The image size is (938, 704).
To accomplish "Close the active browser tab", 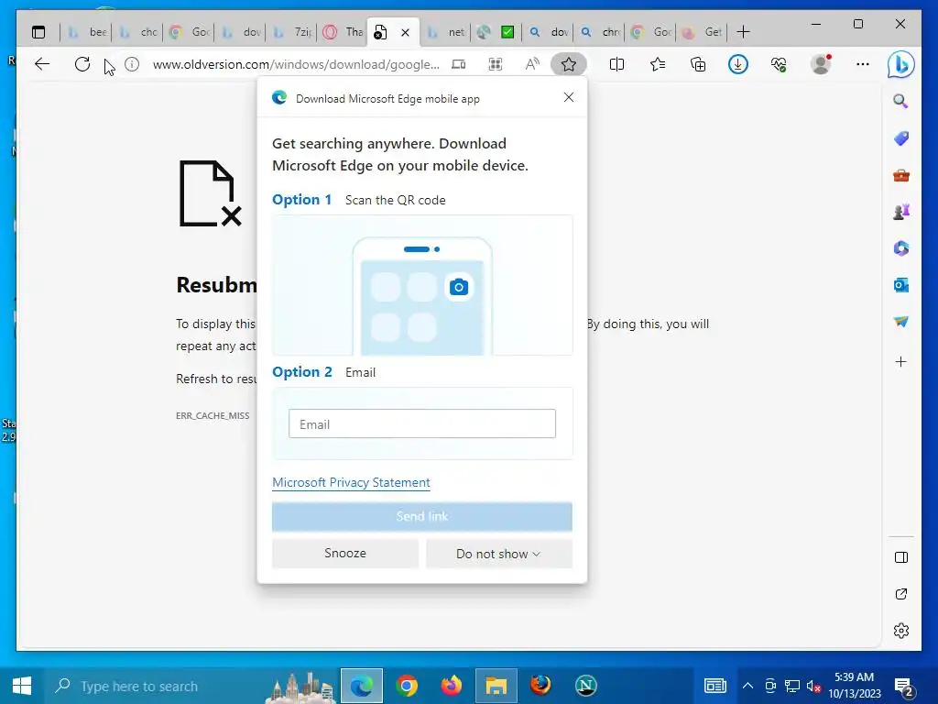I will click(x=405, y=32).
